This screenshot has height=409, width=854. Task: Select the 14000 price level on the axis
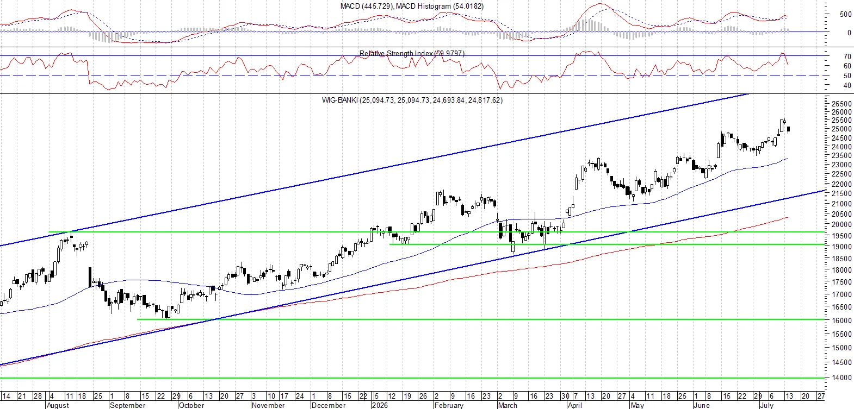pyautogui.click(x=841, y=377)
